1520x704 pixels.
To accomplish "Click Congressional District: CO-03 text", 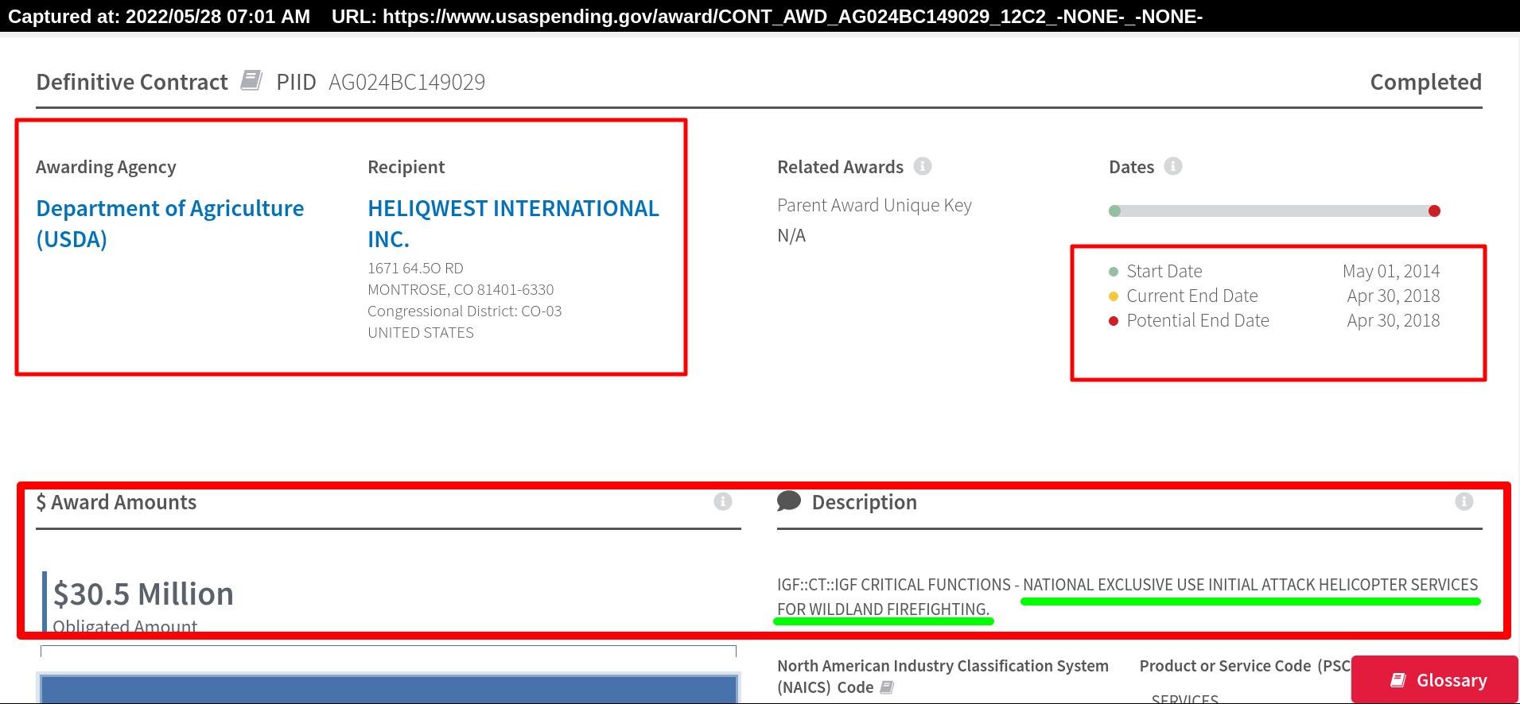I will coord(465,311).
